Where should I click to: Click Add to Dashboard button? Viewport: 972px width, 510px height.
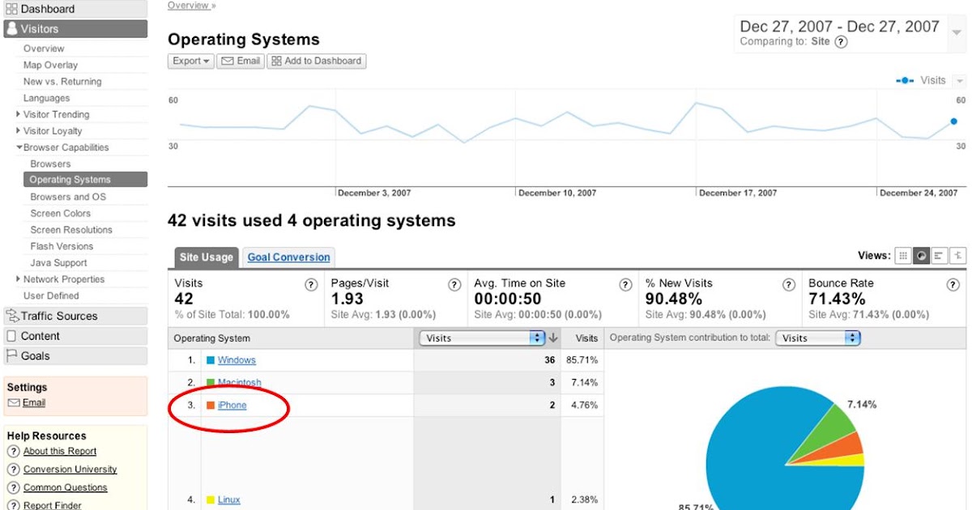click(317, 61)
